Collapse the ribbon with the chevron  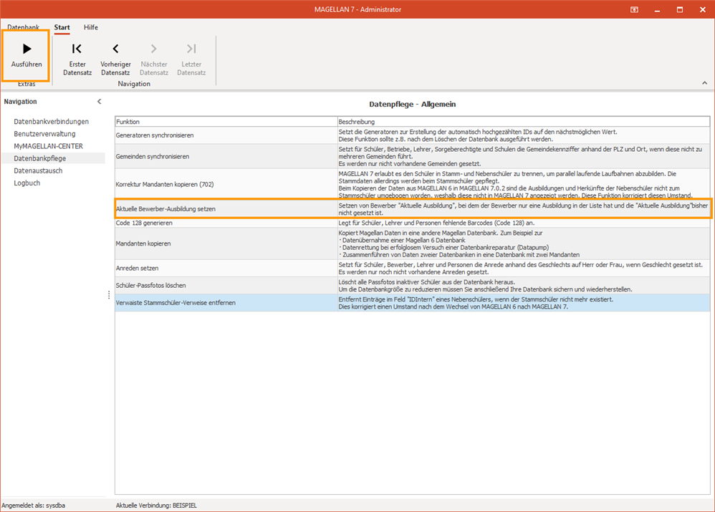tap(704, 83)
